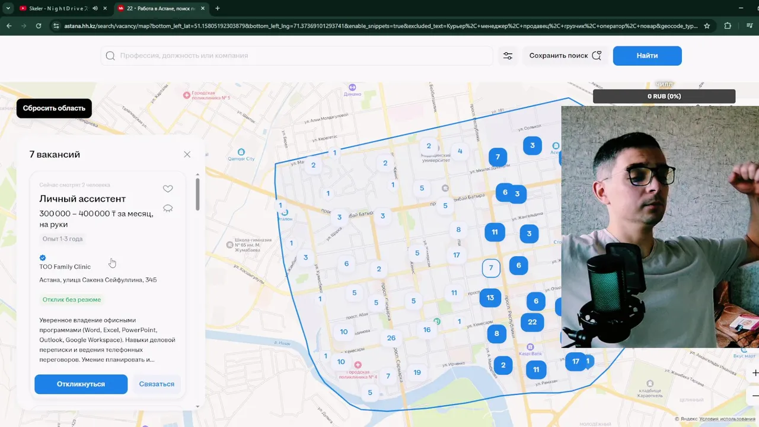Click the search magnifier icon
Viewport: 759px width, 427px height.
[x=110, y=56]
